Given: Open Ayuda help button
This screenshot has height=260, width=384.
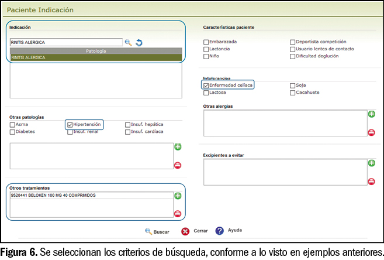Looking at the screenshot, I should 229,231.
